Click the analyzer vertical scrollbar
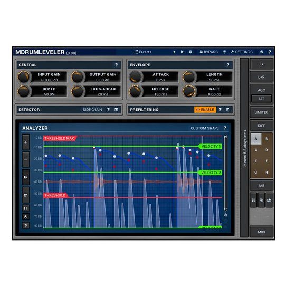This screenshot has height=287, width=287. (x=225, y=173)
